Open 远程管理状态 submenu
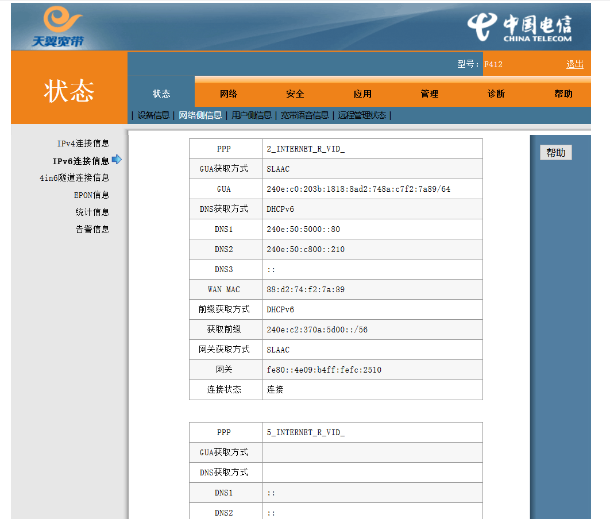Image resolution: width=610 pixels, height=519 pixels. [362, 115]
